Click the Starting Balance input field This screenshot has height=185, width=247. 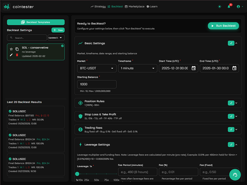click(x=97, y=84)
